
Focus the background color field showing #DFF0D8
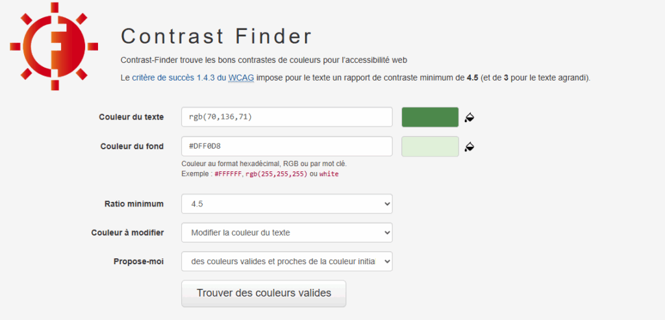point(286,147)
